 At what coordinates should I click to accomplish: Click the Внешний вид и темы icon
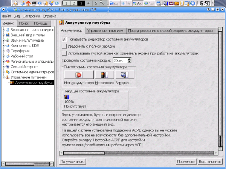pyautogui.click(x=8, y=35)
